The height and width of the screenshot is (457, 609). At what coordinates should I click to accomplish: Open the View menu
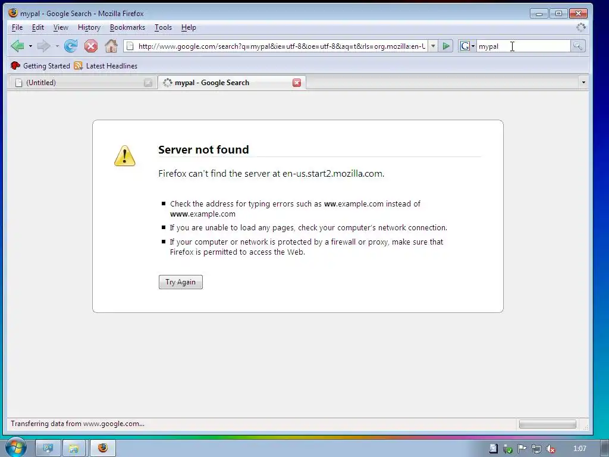61,27
